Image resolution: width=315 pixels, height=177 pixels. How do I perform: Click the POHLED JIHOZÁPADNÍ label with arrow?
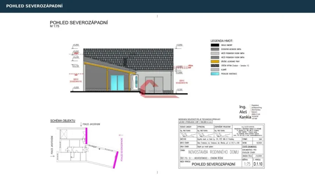(x=90, y=124)
